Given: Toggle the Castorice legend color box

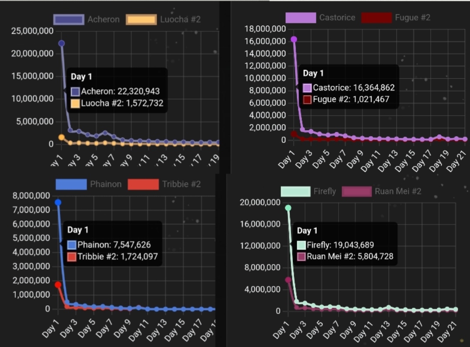Looking at the screenshot, I should point(301,18).
